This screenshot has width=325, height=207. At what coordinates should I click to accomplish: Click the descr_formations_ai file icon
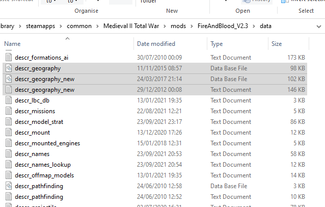pos(9,57)
